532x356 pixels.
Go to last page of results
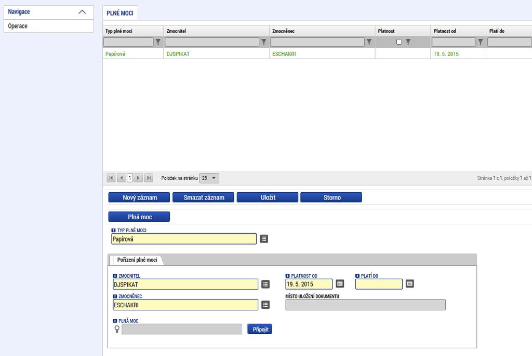click(x=149, y=178)
